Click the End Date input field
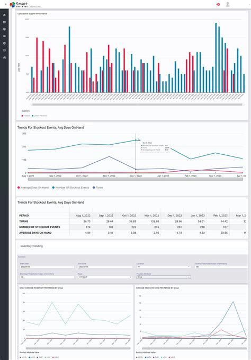The width and height of the screenshot is (251, 360). pyautogui.click(x=105, y=267)
